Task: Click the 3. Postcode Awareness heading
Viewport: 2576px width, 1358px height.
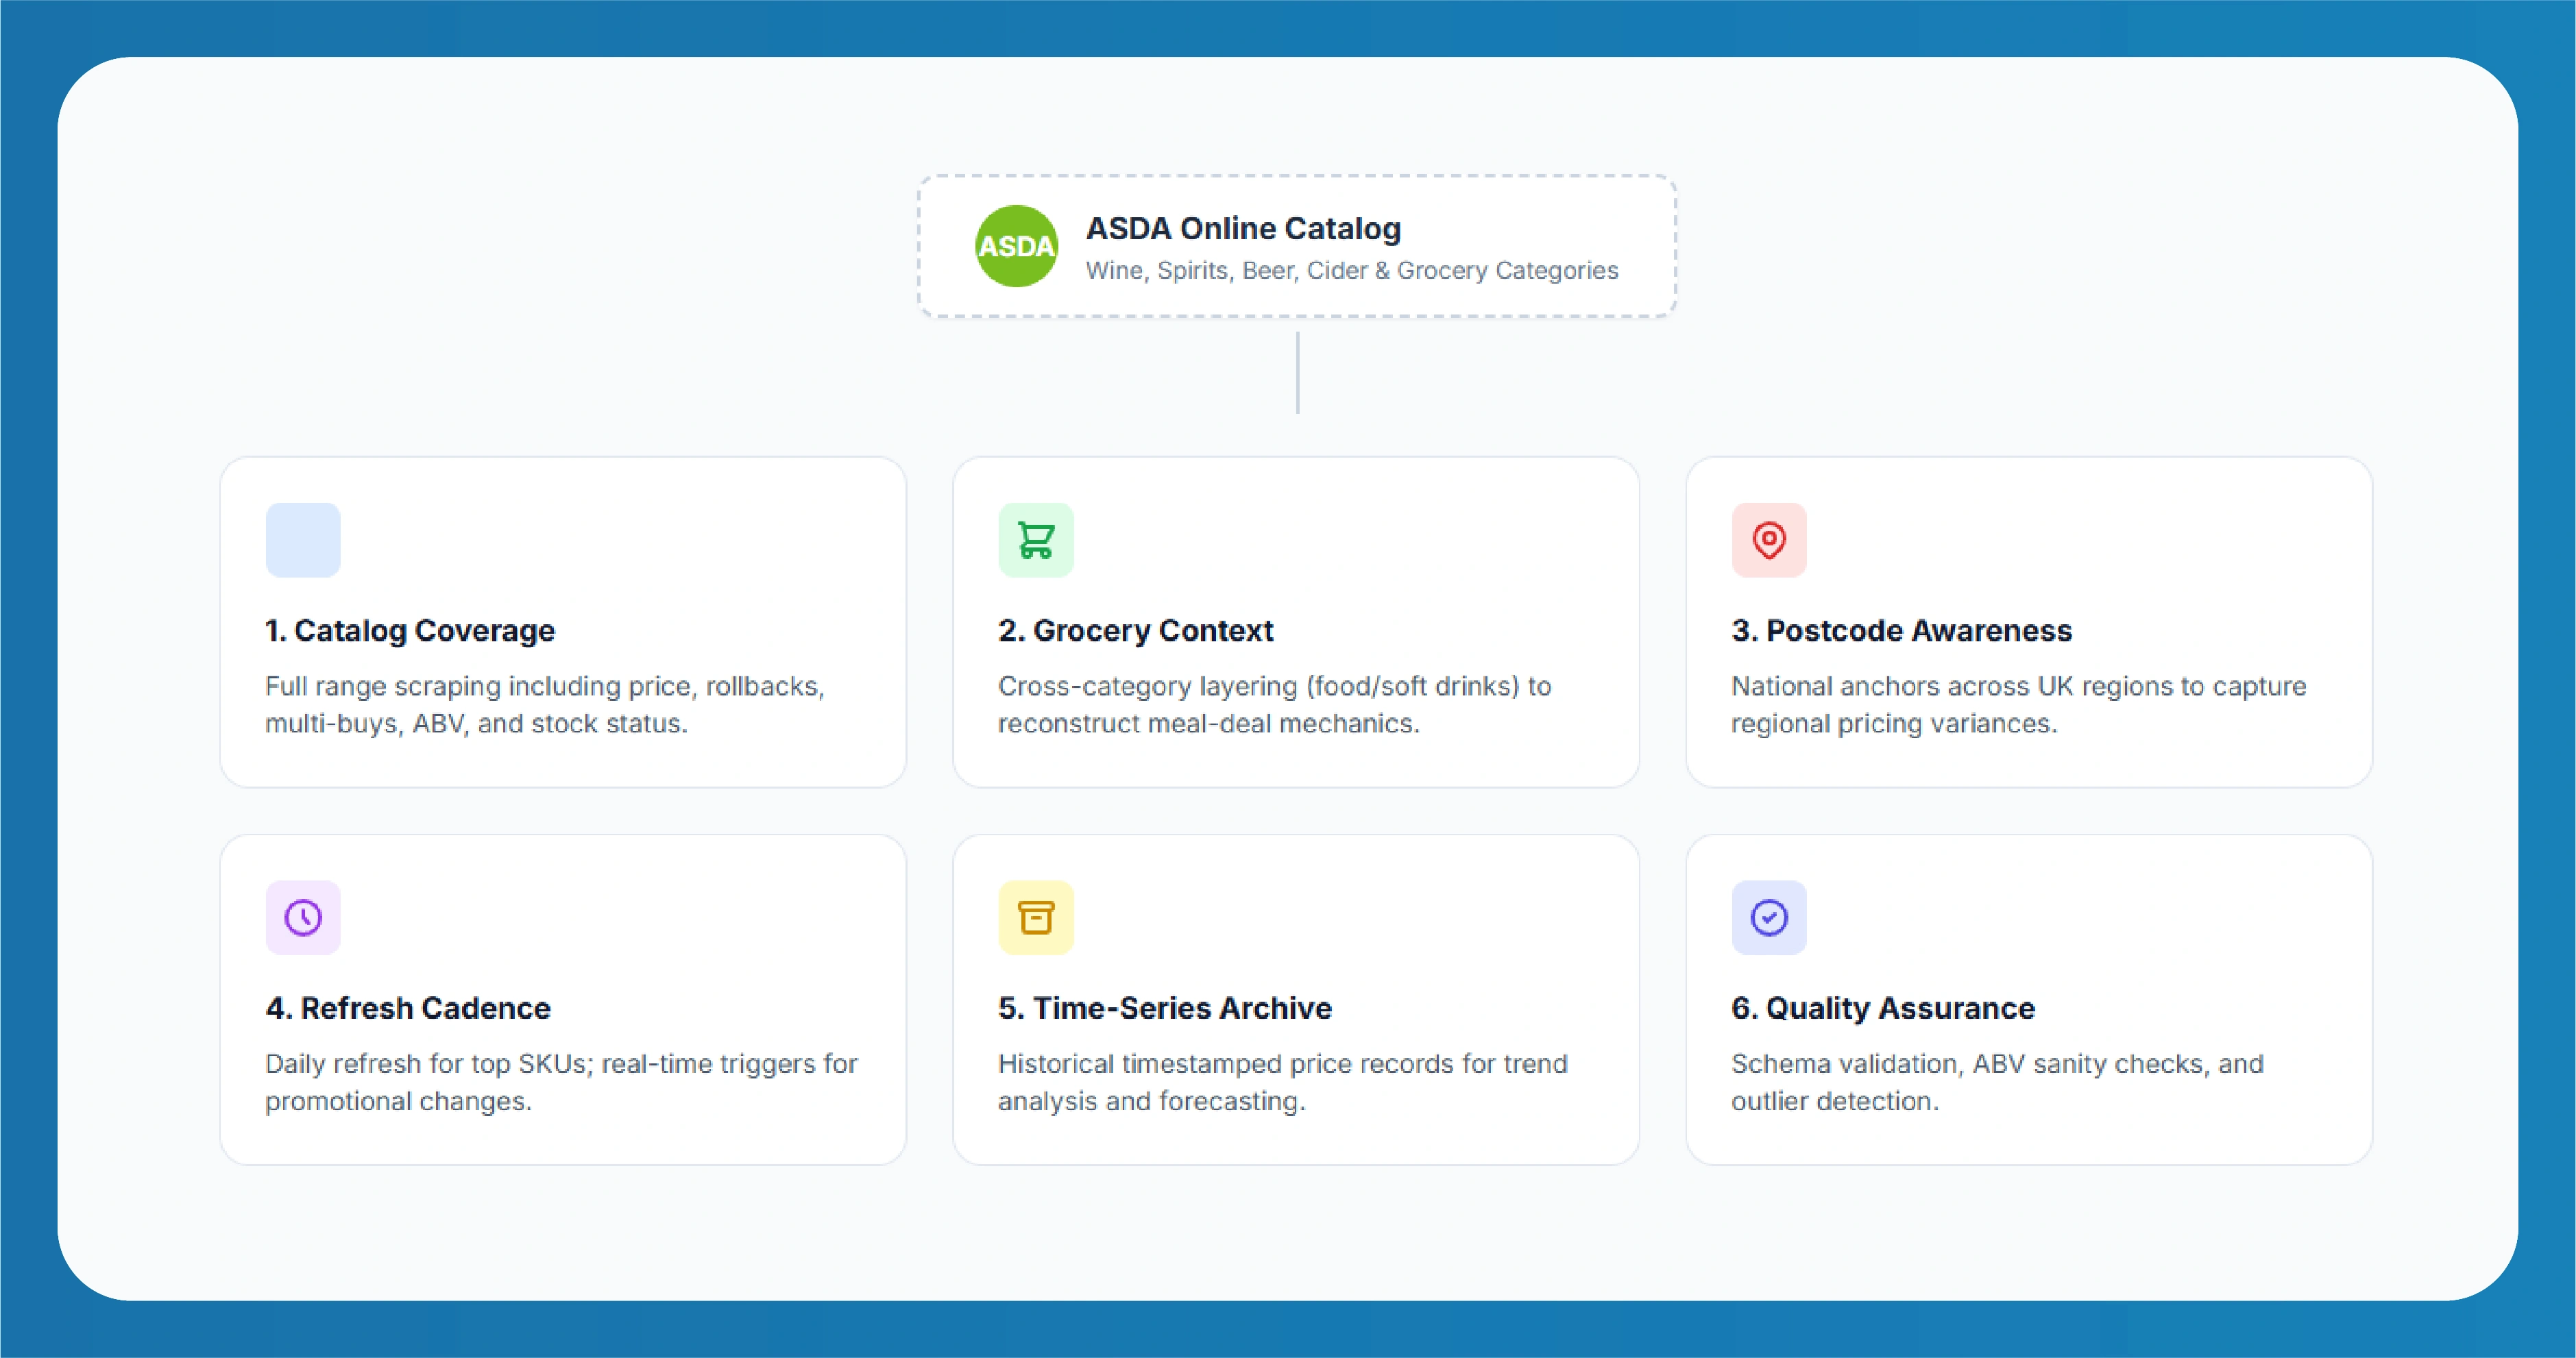Action: click(1901, 630)
